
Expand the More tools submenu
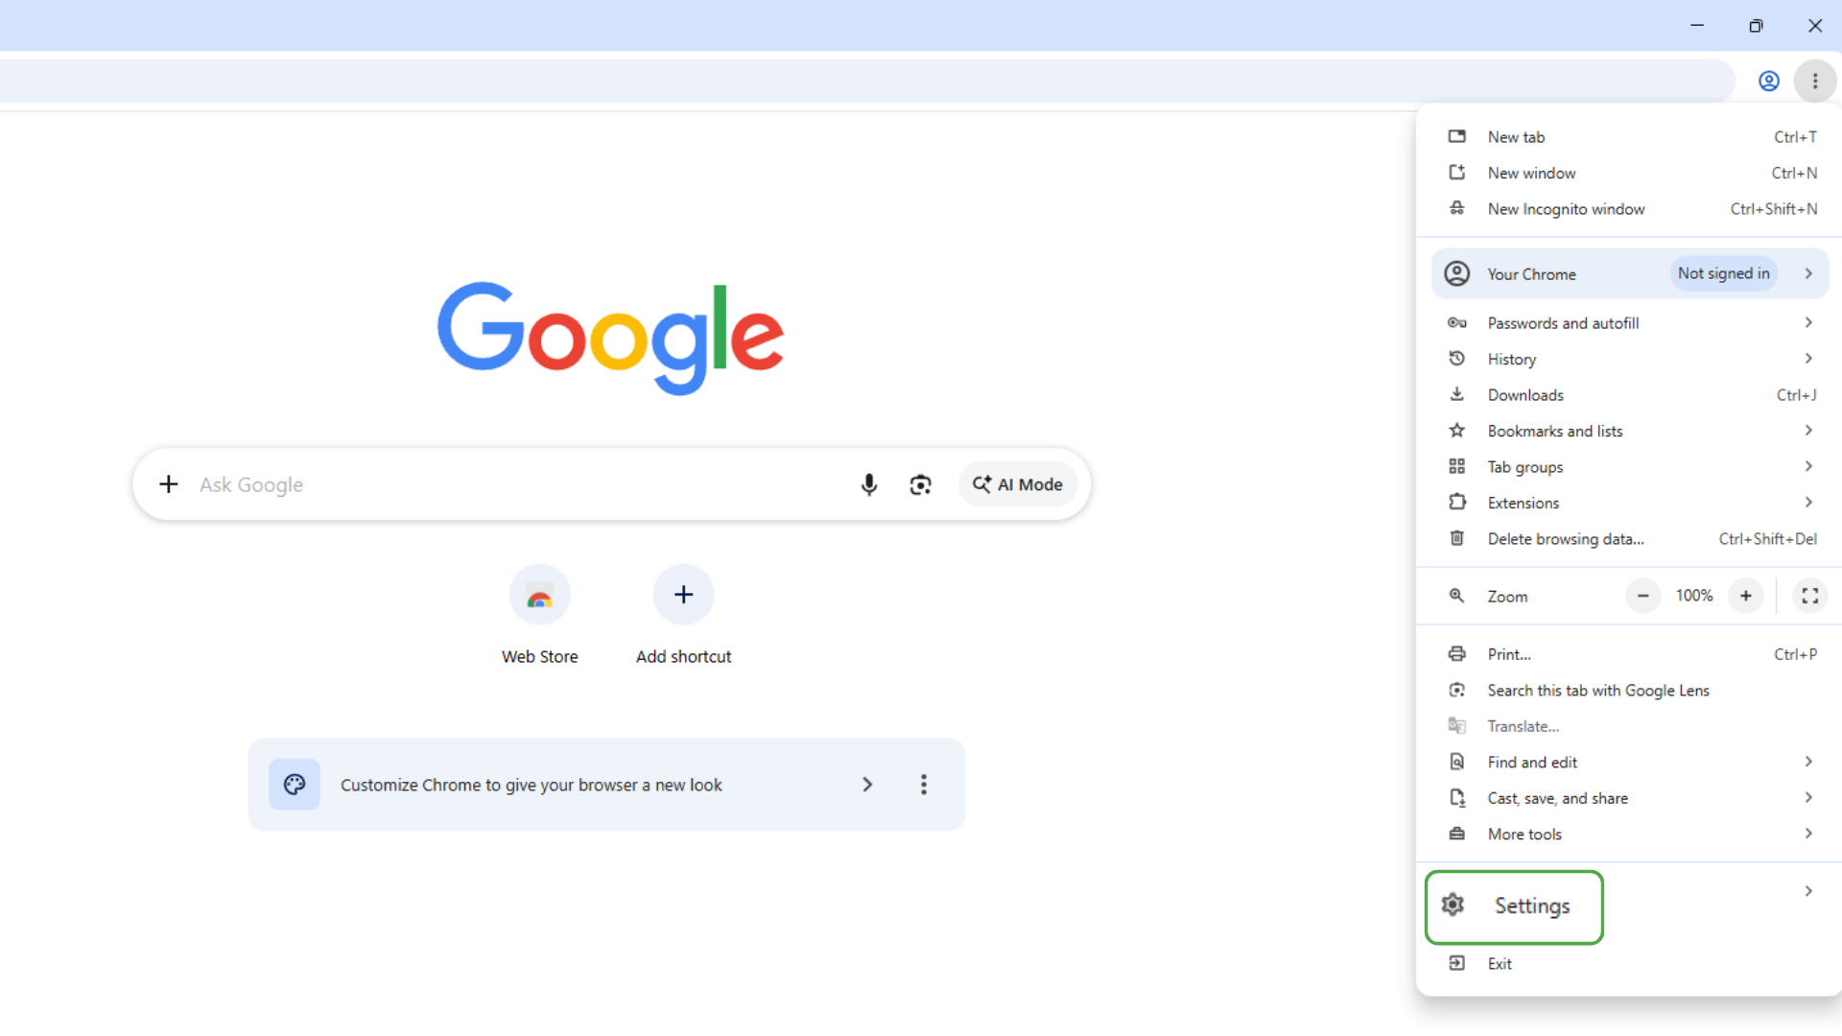1630,834
